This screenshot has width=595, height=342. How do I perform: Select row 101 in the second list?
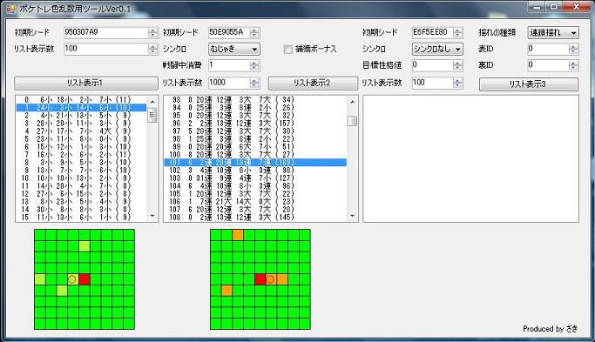tap(255, 162)
